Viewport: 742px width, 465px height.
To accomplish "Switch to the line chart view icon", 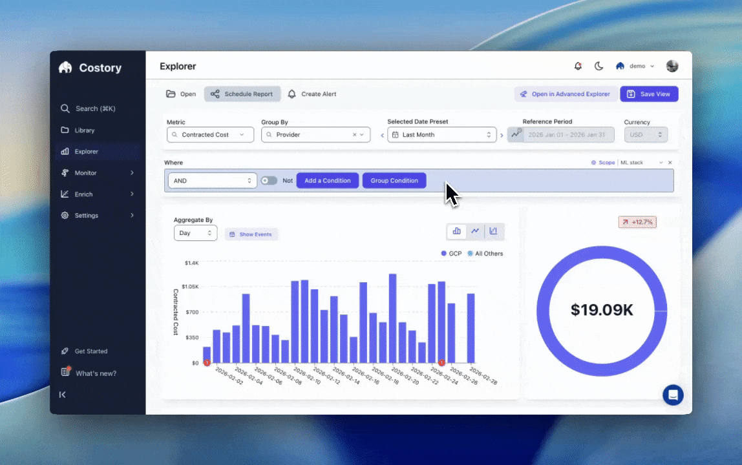I will coord(475,231).
